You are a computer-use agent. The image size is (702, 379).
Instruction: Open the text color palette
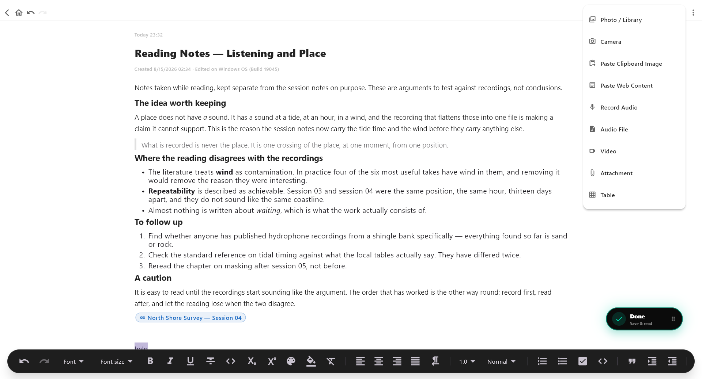click(x=291, y=361)
